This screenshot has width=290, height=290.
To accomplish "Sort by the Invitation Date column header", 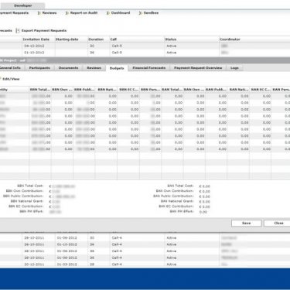I will [38, 39].
